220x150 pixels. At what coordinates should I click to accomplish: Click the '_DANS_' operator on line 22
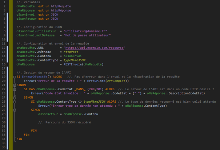coord(80,89)
